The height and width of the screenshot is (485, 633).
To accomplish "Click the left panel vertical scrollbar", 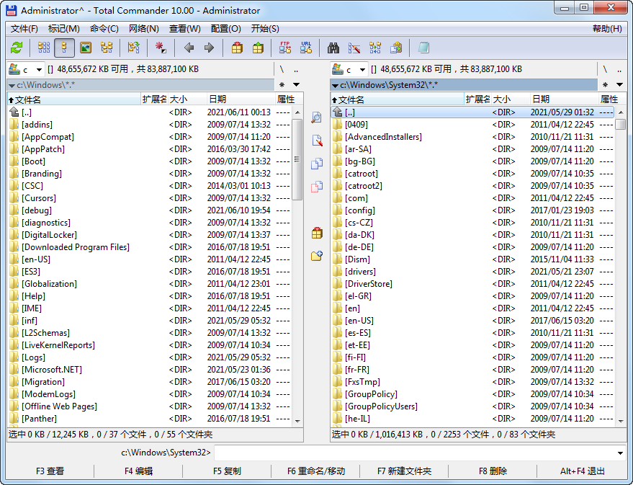I will (297, 288).
